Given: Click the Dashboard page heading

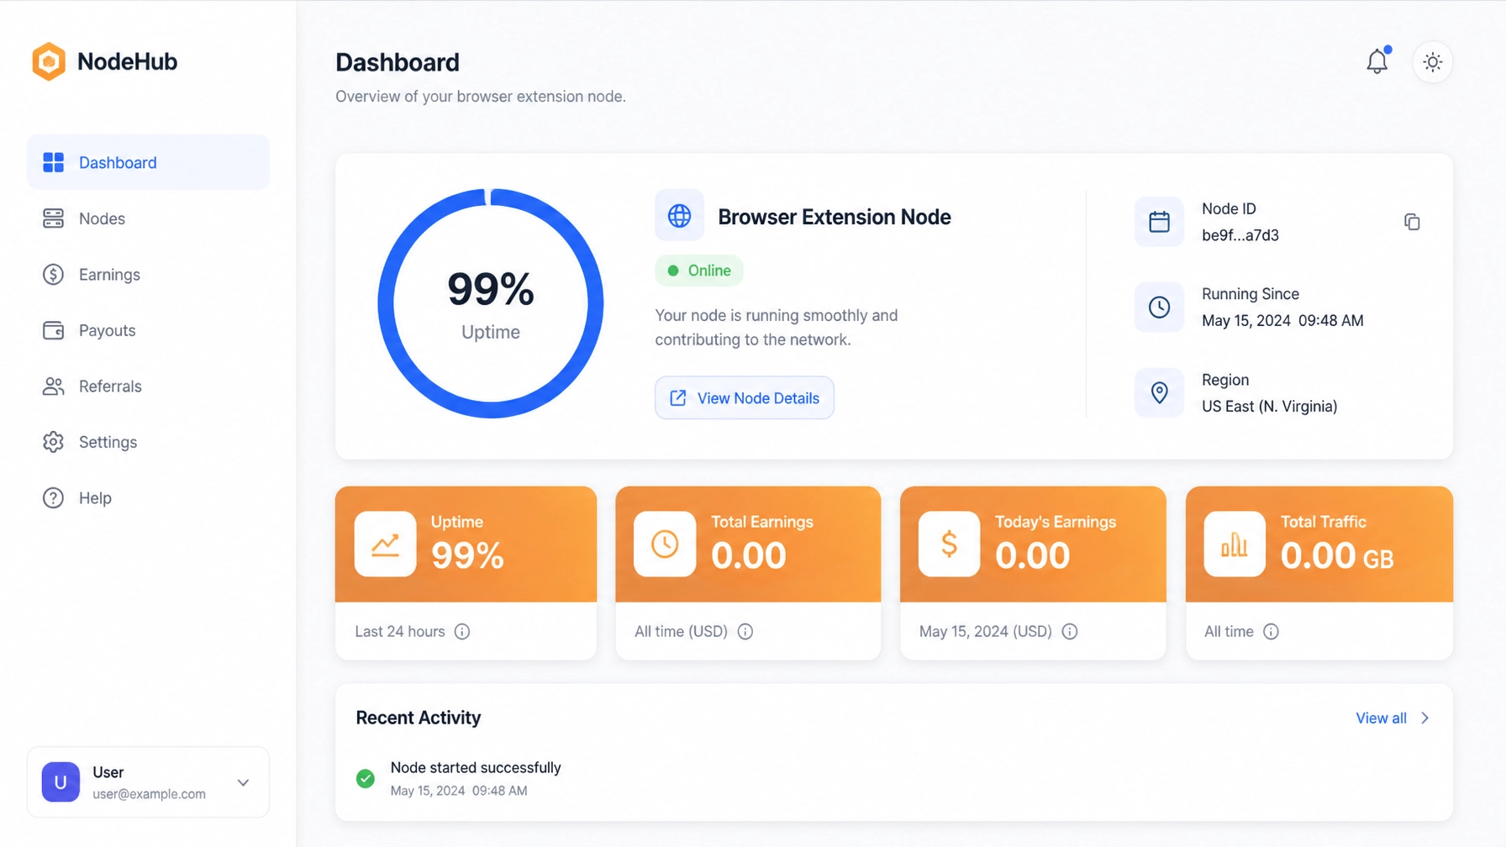Looking at the screenshot, I should point(398,62).
